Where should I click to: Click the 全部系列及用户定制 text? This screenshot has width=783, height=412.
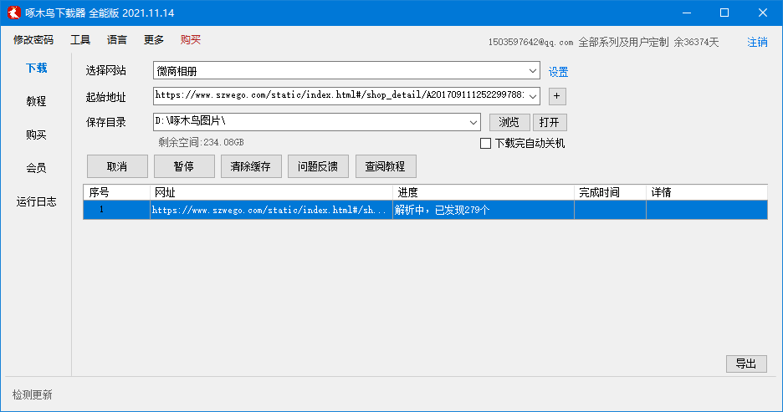click(x=623, y=43)
